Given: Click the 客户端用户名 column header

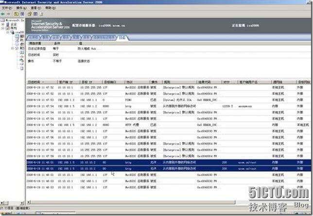Looking at the screenshot, I should 254,82.
